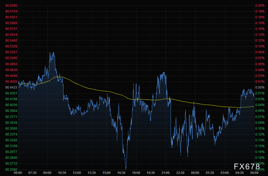Click the 90.3904 price label

[11, 111]
